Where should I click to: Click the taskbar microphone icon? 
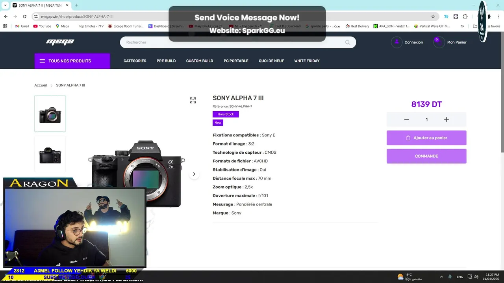point(450,277)
